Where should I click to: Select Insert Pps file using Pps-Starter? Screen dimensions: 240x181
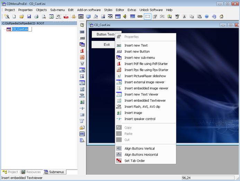(145, 70)
